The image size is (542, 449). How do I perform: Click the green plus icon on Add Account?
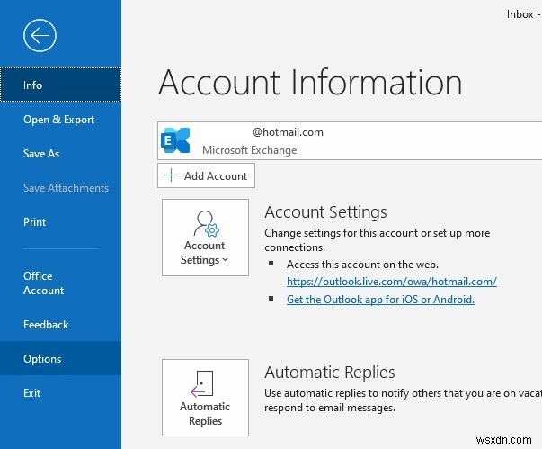click(171, 175)
